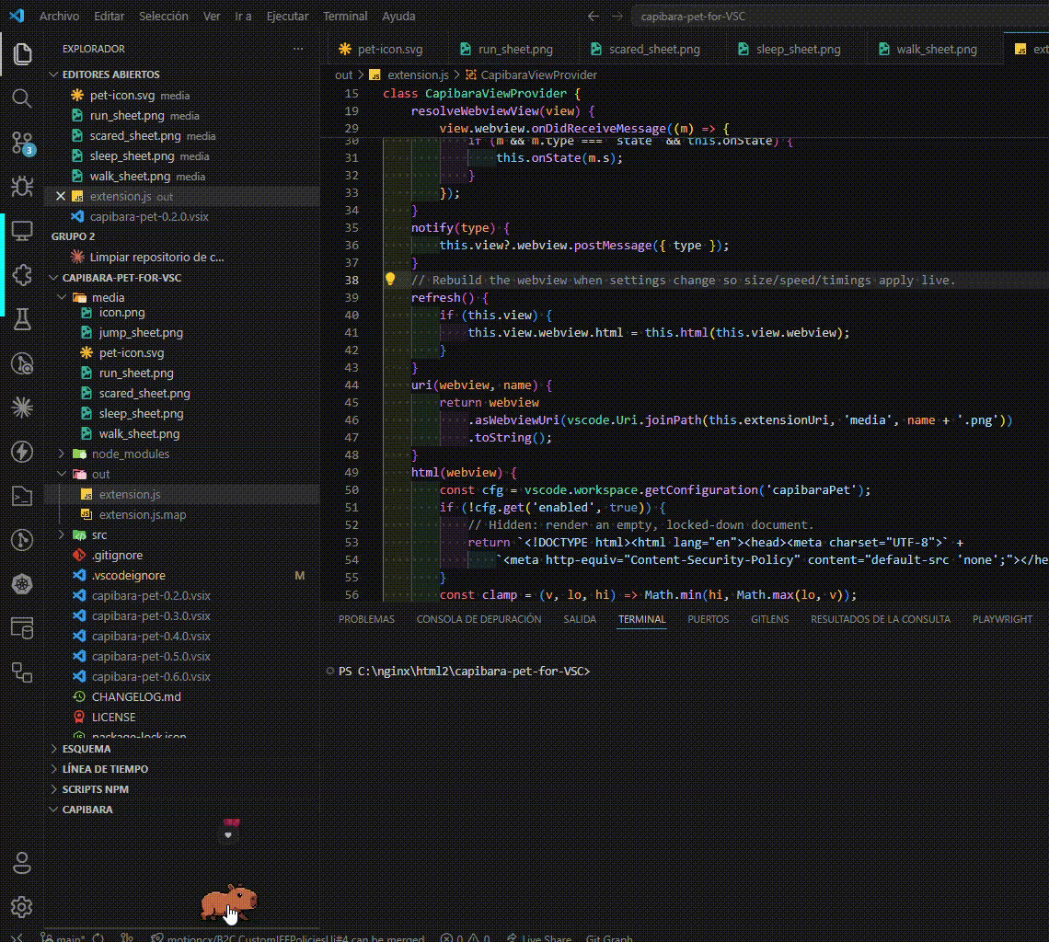Viewport: 1049px width, 942px height.
Task: Click the CapibaraViewProvider breadcrumb
Action: pyautogui.click(x=538, y=75)
